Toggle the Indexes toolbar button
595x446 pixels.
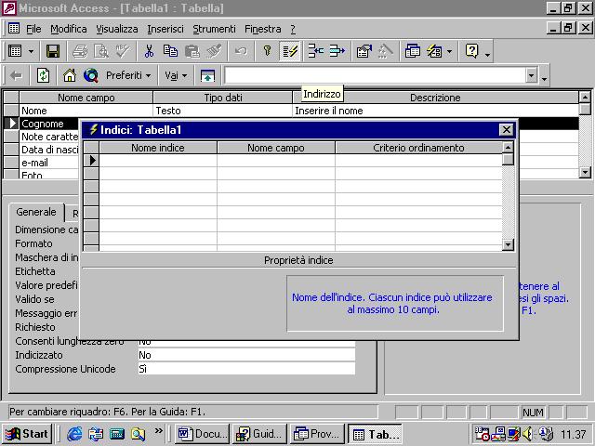click(290, 51)
